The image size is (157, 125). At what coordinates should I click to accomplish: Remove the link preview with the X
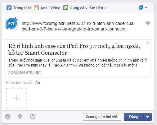(148, 43)
